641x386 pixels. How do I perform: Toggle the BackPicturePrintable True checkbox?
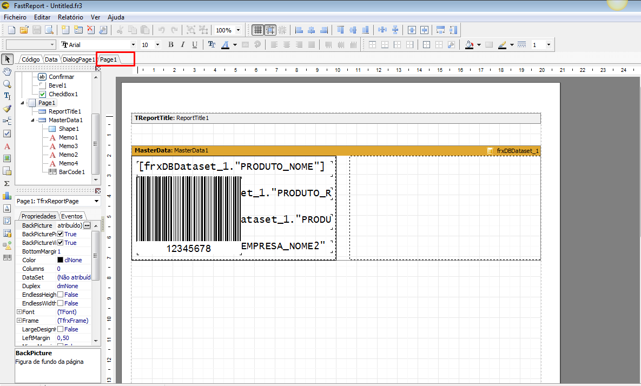pos(61,234)
